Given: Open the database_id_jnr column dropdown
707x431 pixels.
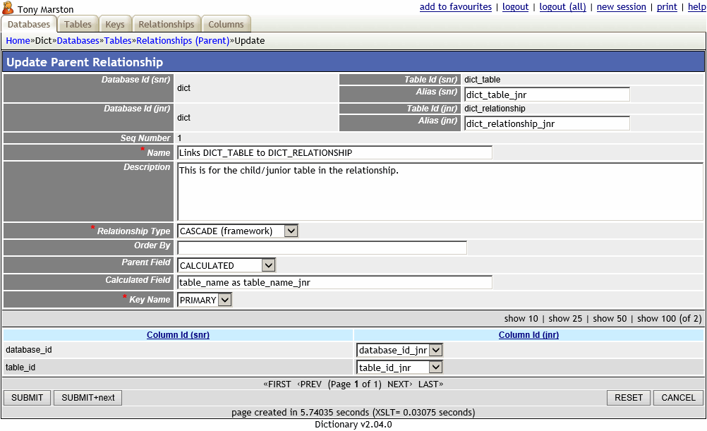Looking at the screenshot, I should tap(436, 350).
